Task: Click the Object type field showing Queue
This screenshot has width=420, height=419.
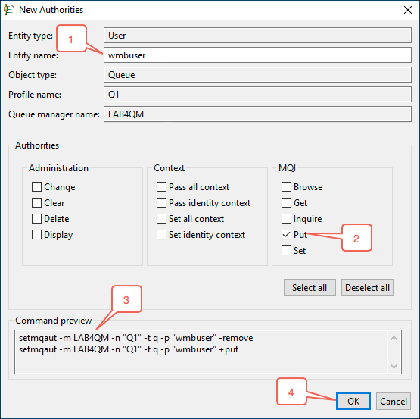Action: click(x=258, y=75)
